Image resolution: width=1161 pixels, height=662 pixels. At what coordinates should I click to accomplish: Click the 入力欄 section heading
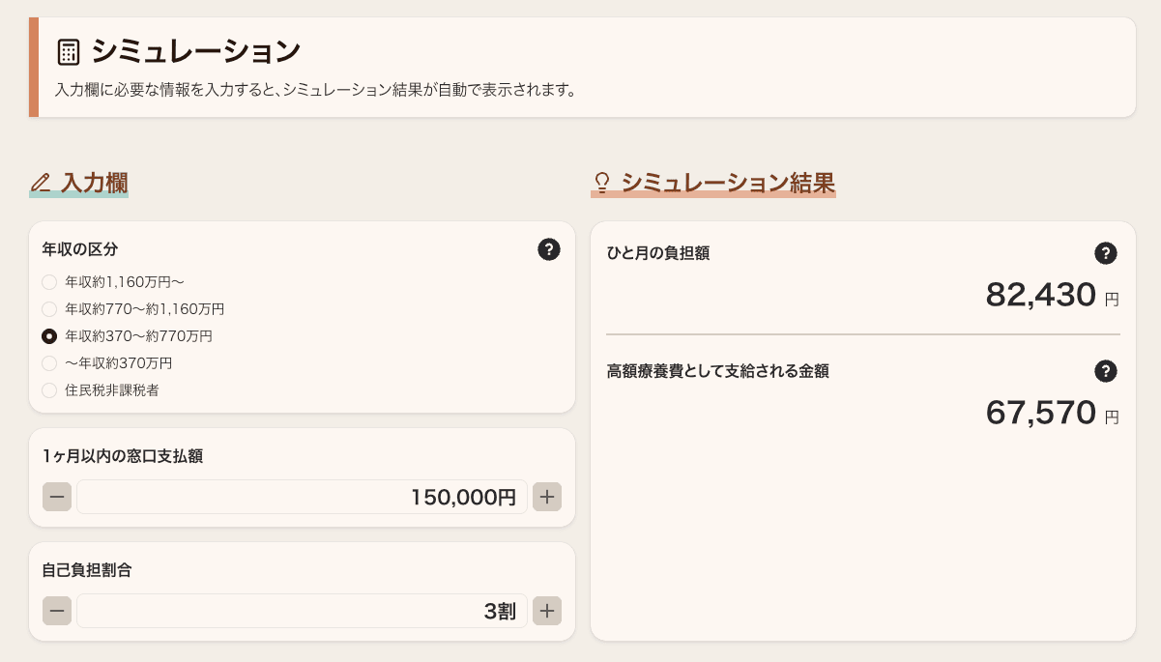point(94,182)
